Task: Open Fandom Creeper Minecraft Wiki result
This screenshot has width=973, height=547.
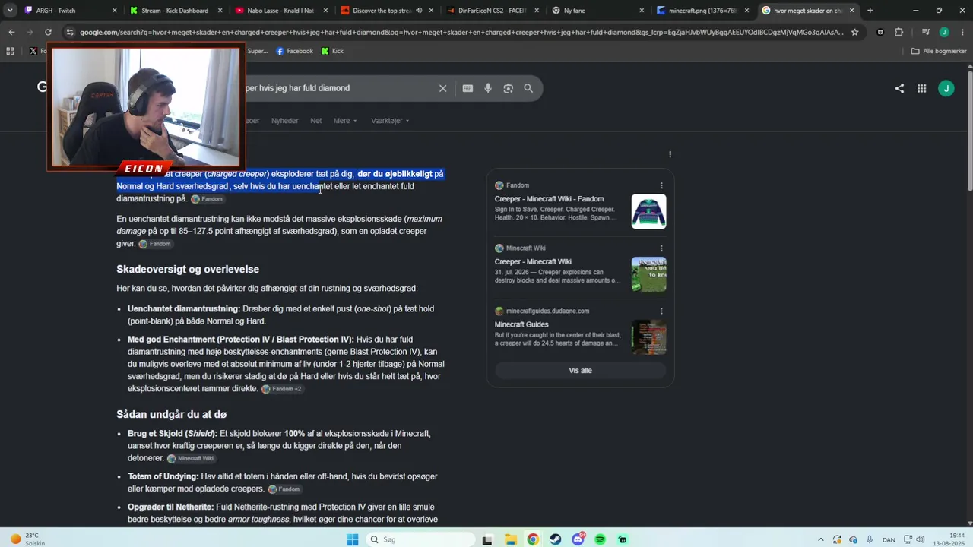Action: (x=549, y=199)
